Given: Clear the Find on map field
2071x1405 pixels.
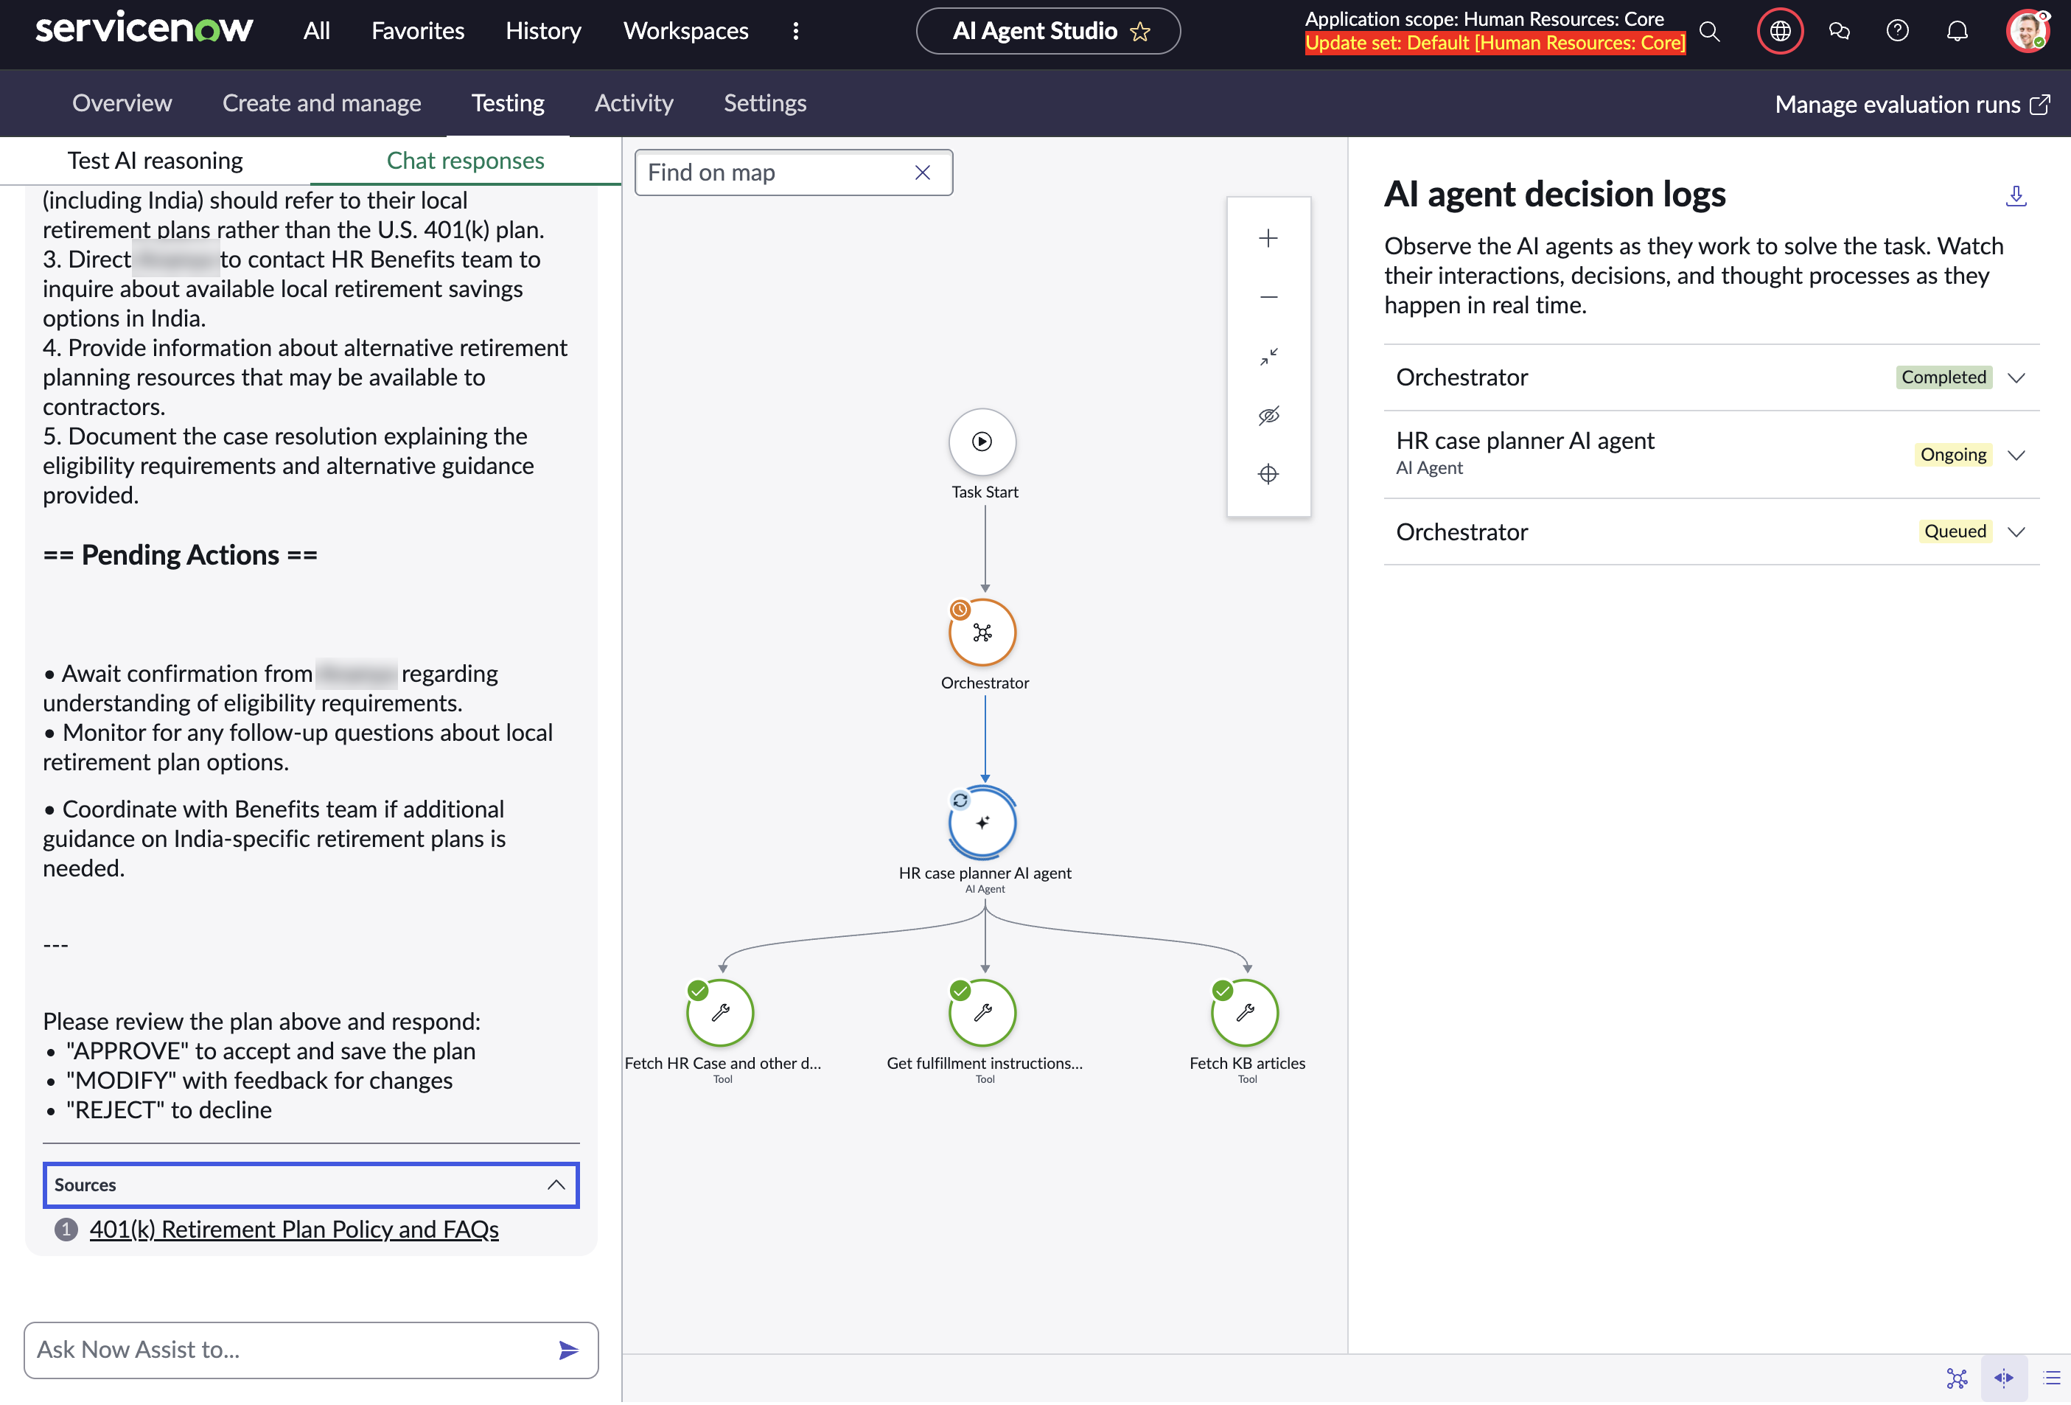Looking at the screenshot, I should 922,173.
